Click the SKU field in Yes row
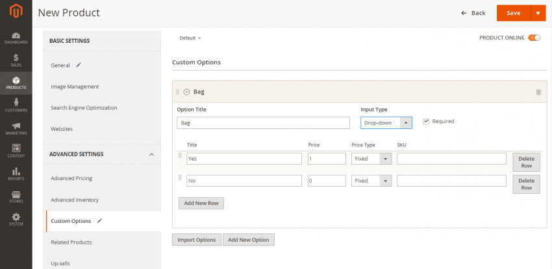 click(x=452, y=159)
